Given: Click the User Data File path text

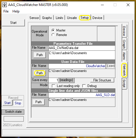Looking at the screenshot, I should click(68, 71).
